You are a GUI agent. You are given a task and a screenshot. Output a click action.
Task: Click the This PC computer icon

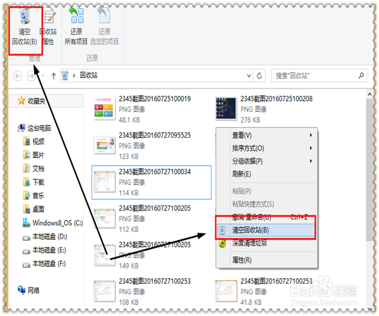21,128
